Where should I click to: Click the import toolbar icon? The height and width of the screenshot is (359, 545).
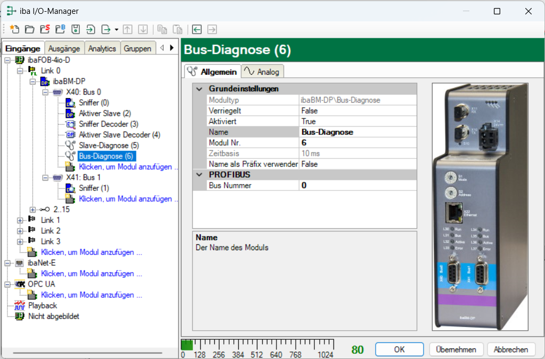[91, 29]
